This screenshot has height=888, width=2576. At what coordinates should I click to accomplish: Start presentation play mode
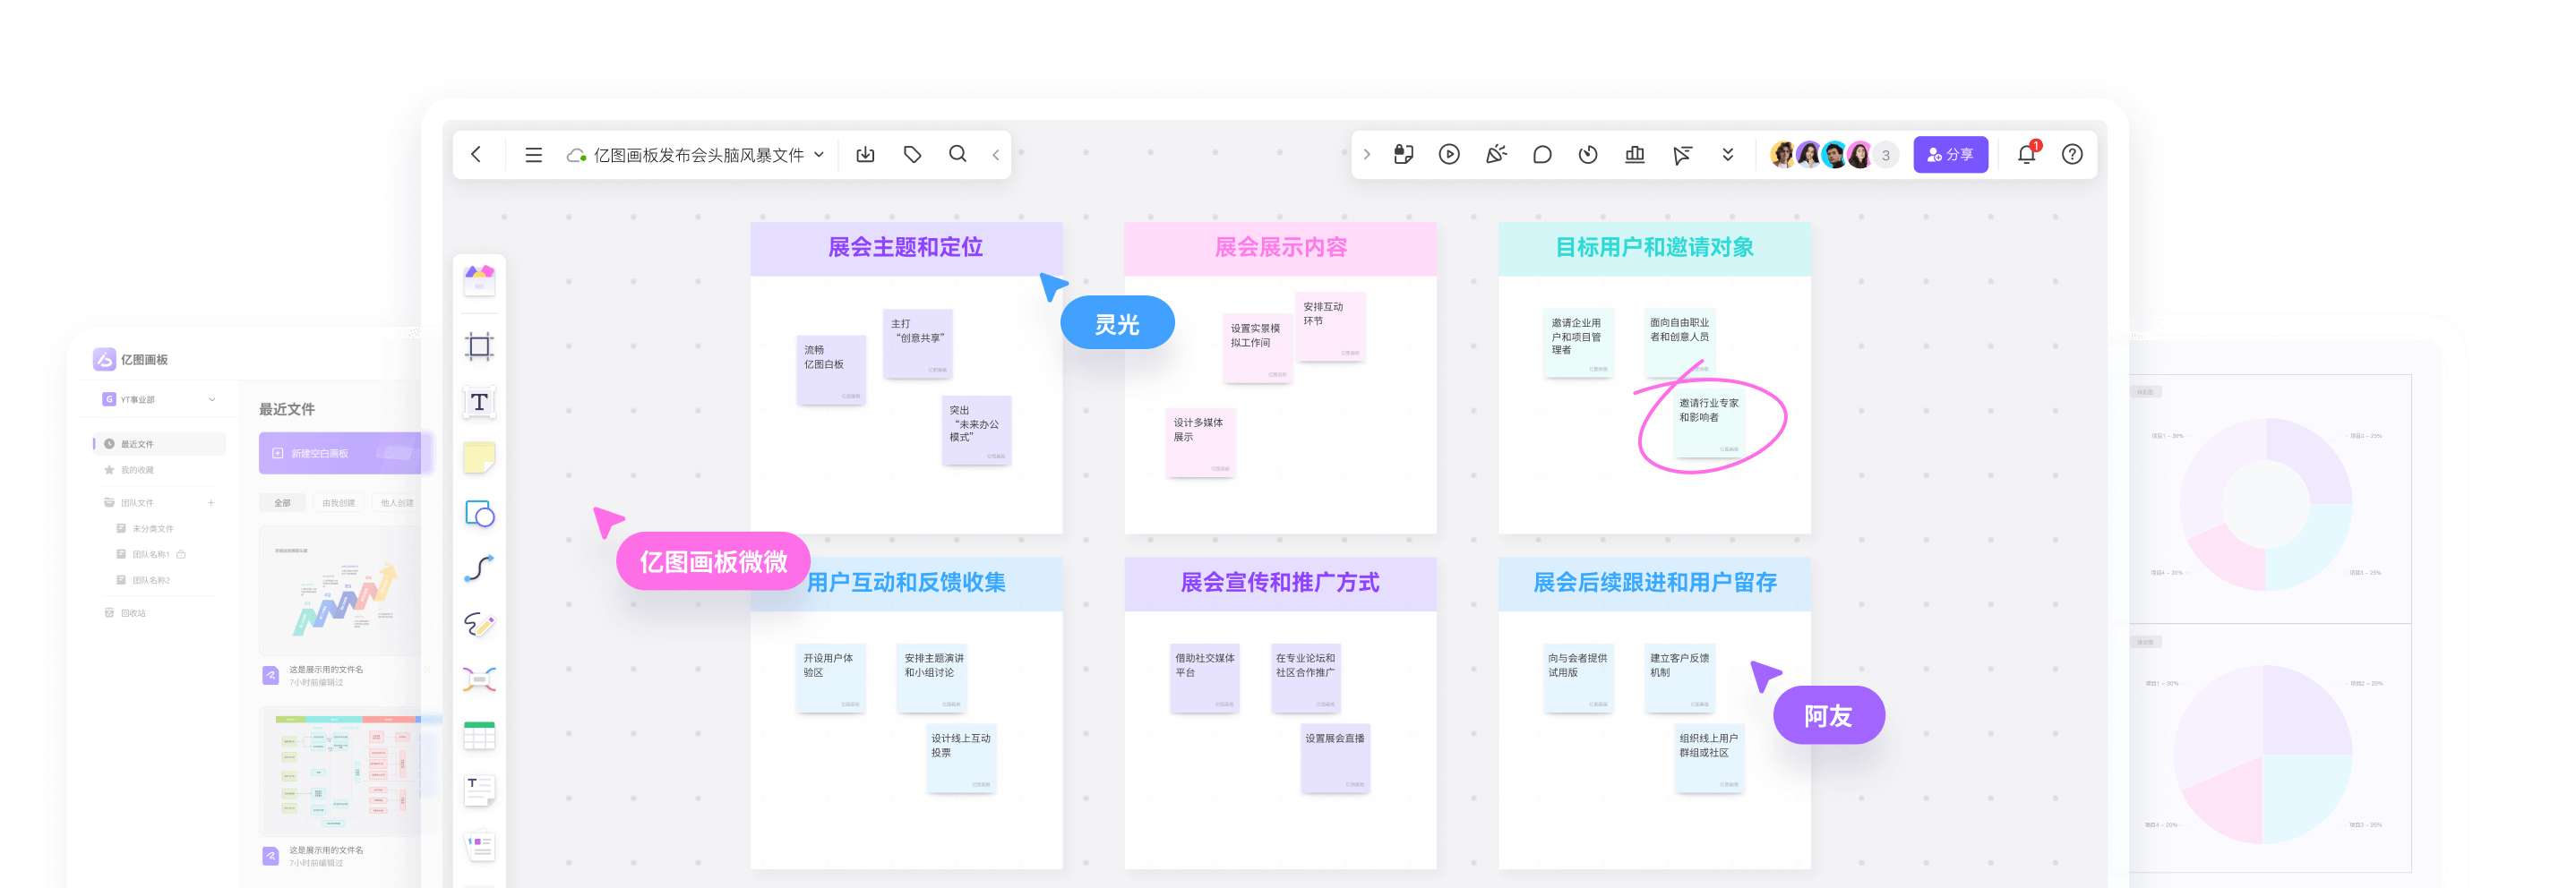1449,154
